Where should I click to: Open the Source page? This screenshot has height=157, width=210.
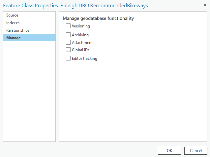(x=12, y=15)
